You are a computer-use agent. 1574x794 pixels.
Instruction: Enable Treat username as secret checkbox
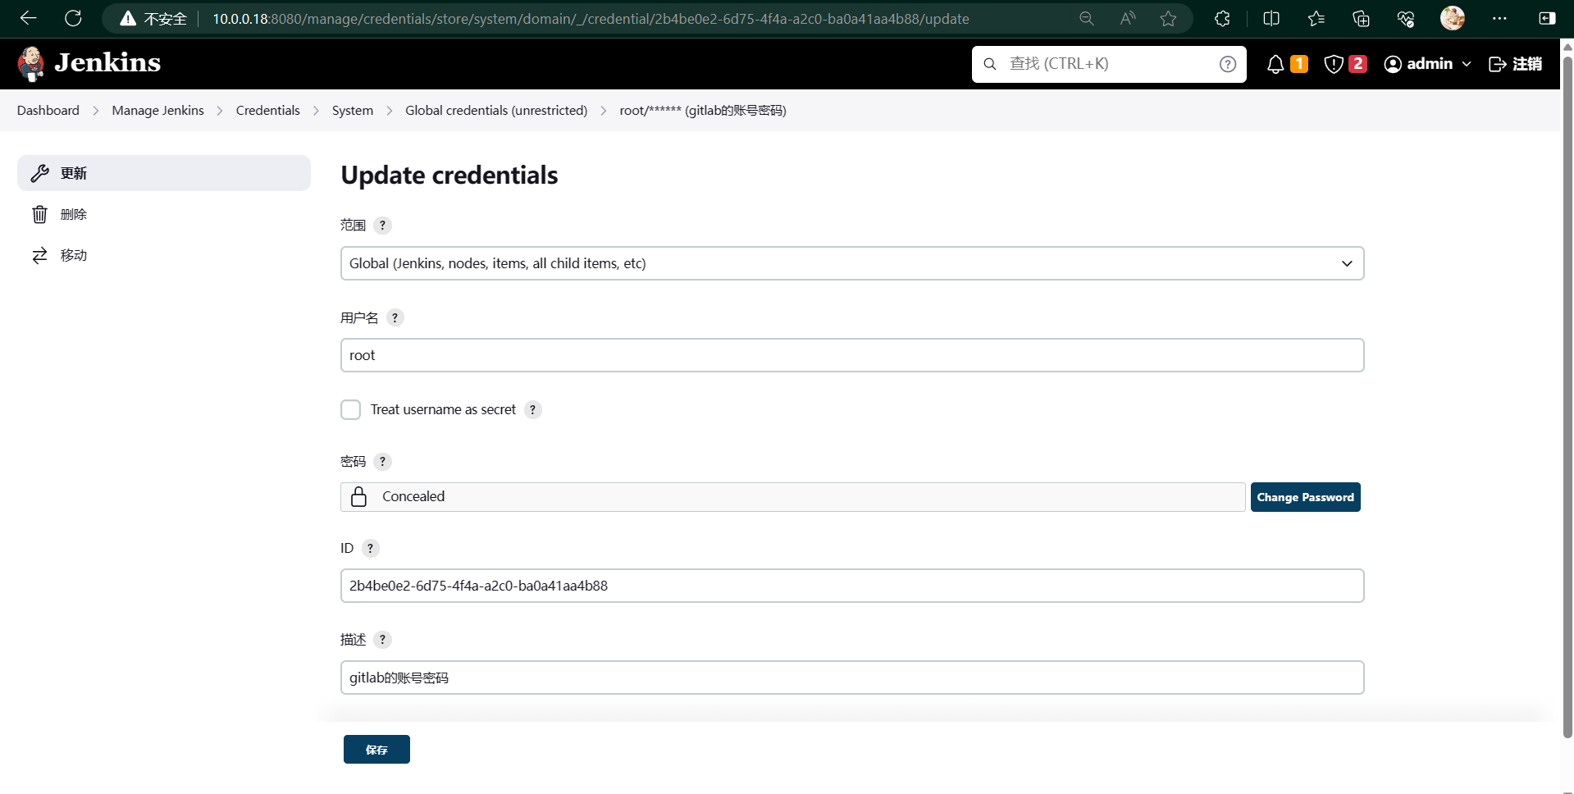point(350,410)
